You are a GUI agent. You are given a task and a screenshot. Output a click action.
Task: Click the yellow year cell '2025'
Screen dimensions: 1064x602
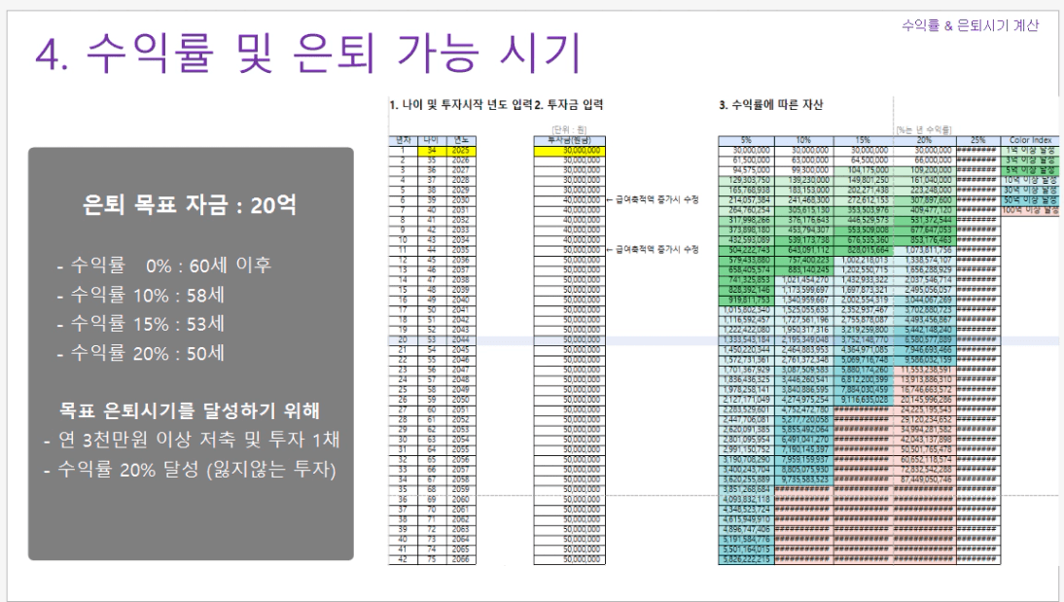[x=461, y=151]
